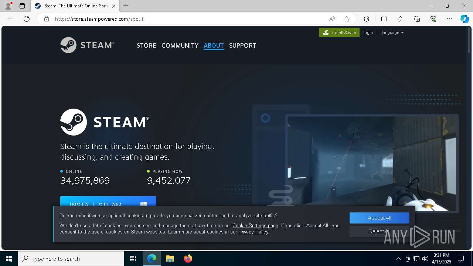473x266 pixels.
Task: Open Edge Settings and more ellipsis
Action: click(449, 19)
